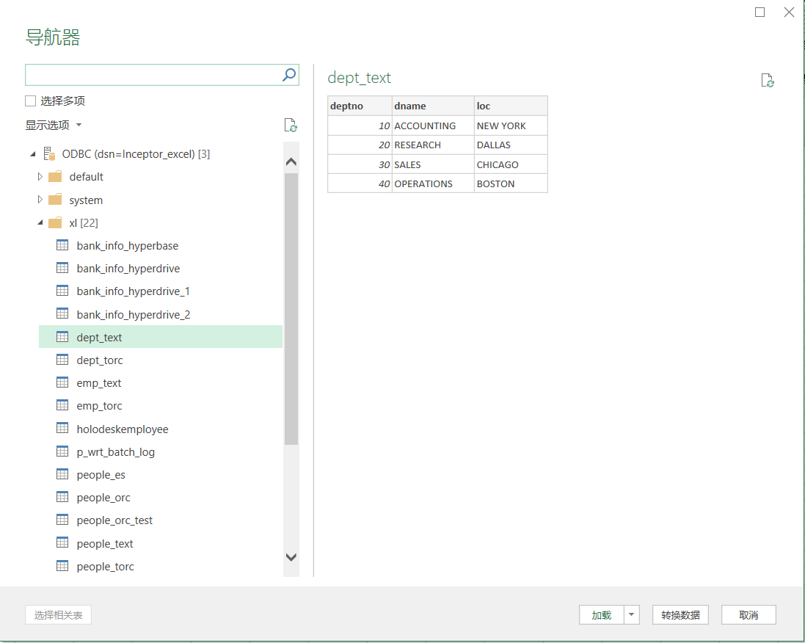Image resolution: width=805 pixels, height=643 pixels.
Task: Click the 转换数据 button
Action: coord(680,615)
